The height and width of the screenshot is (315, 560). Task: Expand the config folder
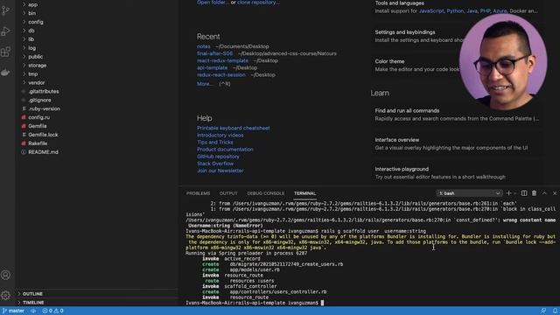click(x=36, y=22)
